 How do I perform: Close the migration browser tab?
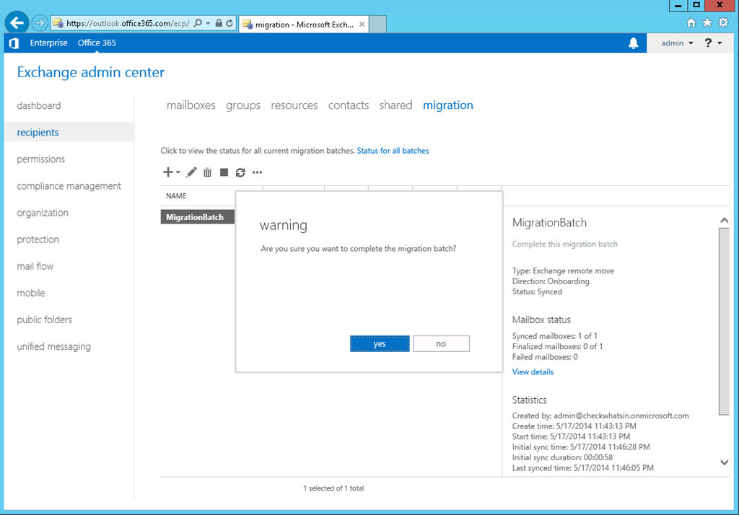point(362,24)
